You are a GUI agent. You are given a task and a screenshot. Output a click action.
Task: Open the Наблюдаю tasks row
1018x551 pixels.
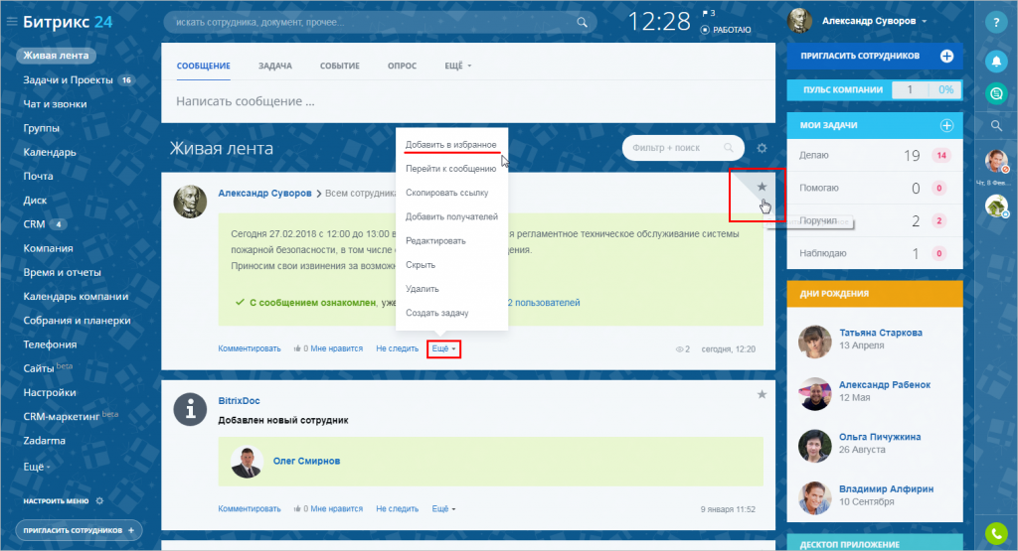pyautogui.click(x=875, y=253)
